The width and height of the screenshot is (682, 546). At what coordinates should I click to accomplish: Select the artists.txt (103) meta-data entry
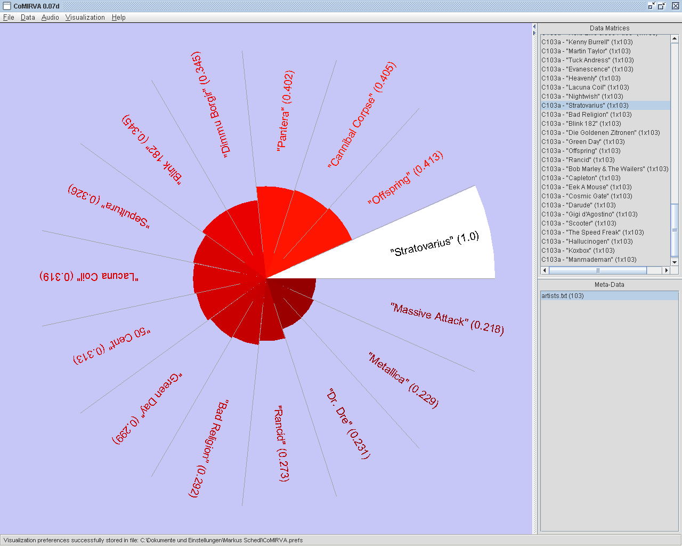pos(610,296)
